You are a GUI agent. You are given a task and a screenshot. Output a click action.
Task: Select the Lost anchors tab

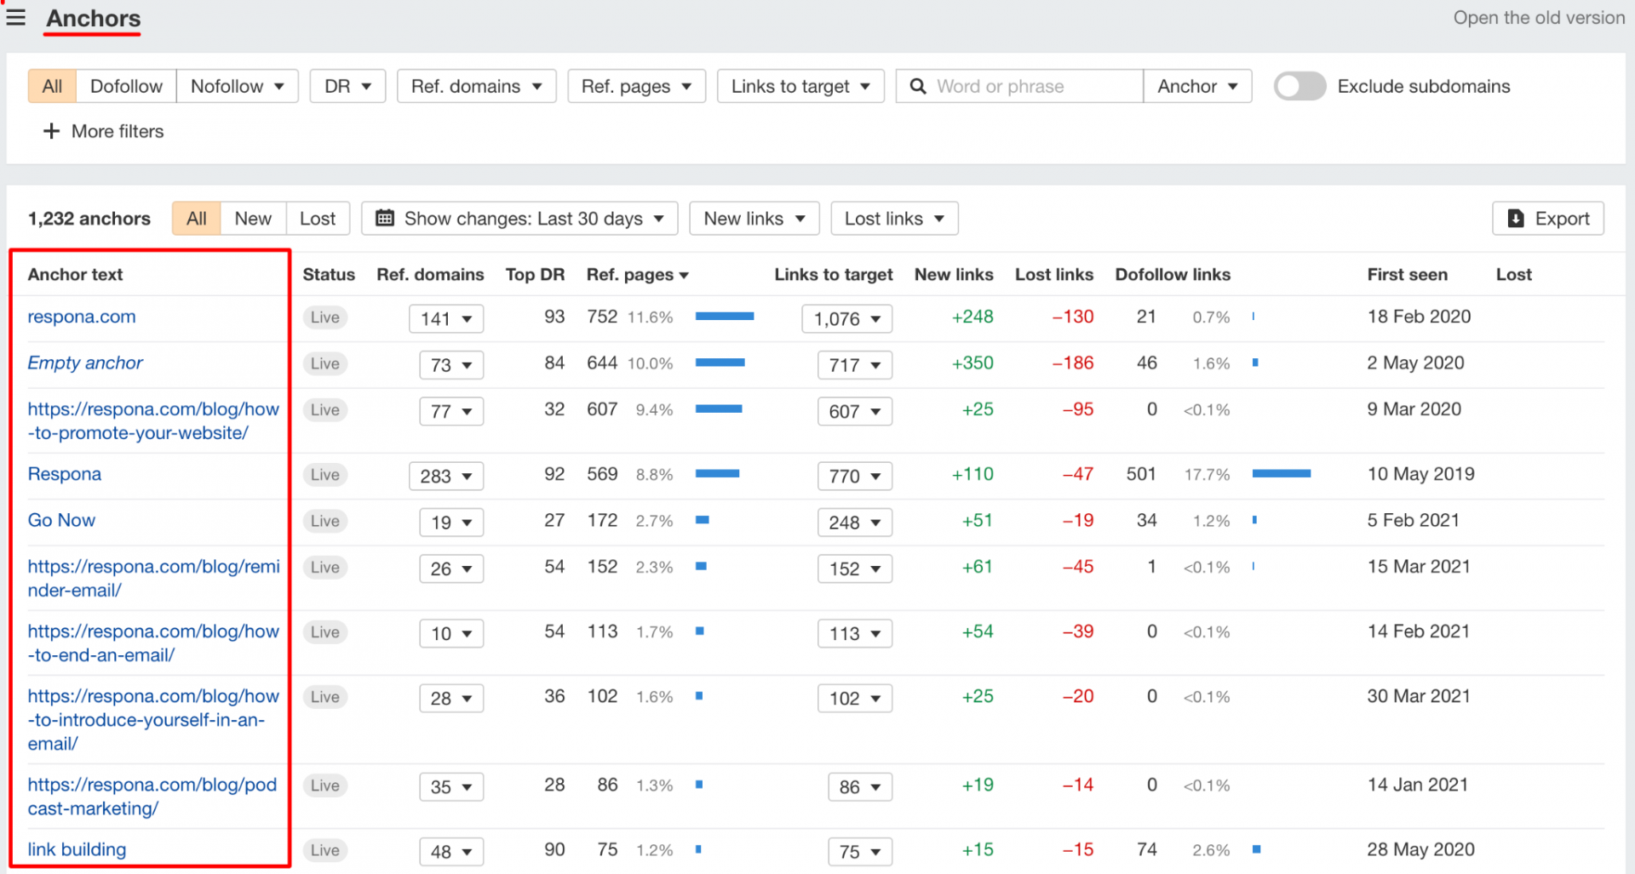(318, 219)
